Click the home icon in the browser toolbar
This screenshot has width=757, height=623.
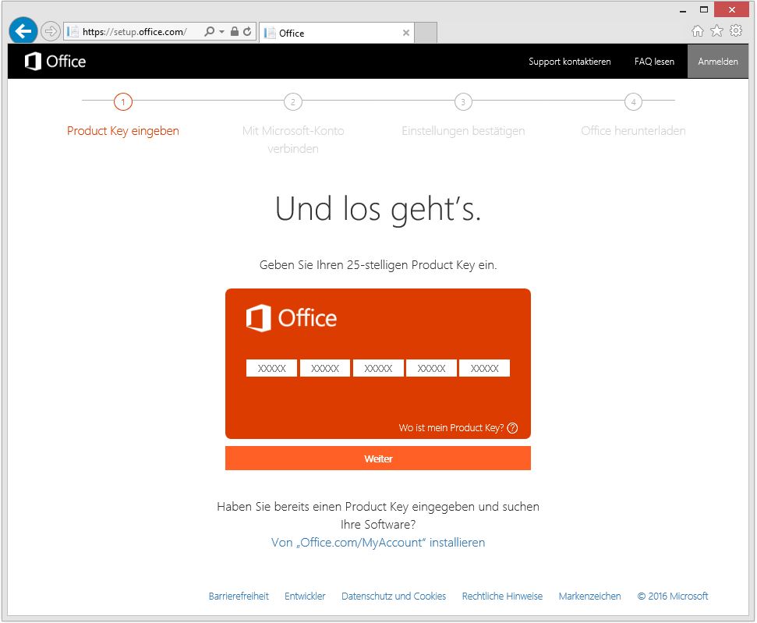pos(698,30)
